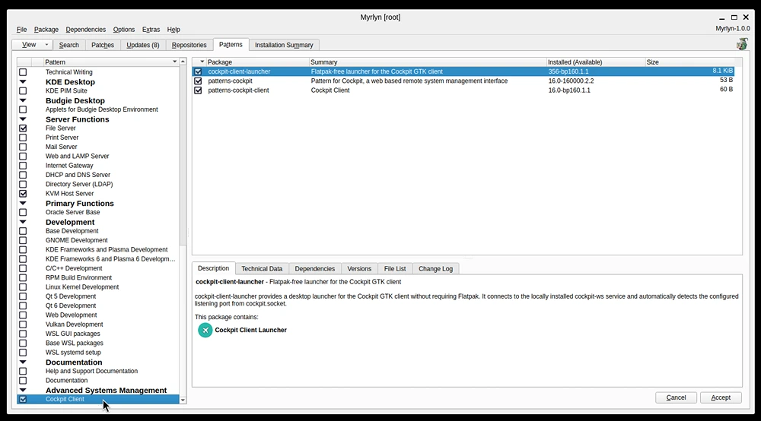
Task: Toggle the KDE PIM Suite checkbox
Action: coord(23,90)
